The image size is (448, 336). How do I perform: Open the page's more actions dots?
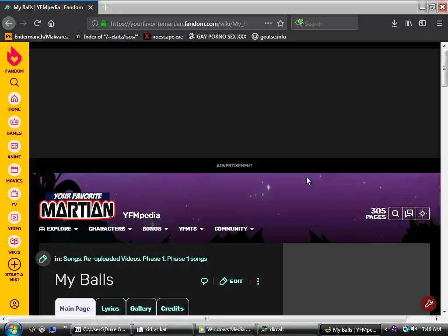(258, 281)
